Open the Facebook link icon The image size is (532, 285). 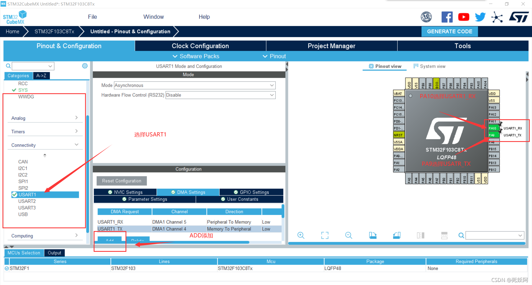447,17
